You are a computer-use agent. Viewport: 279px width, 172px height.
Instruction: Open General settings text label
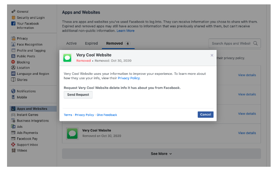pyautogui.click(x=22, y=11)
